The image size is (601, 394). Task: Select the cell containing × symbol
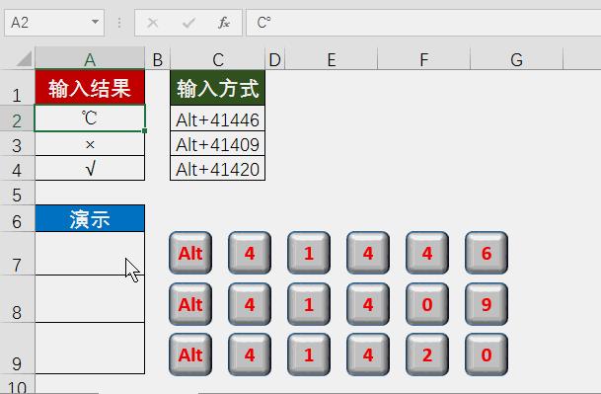coord(90,144)
